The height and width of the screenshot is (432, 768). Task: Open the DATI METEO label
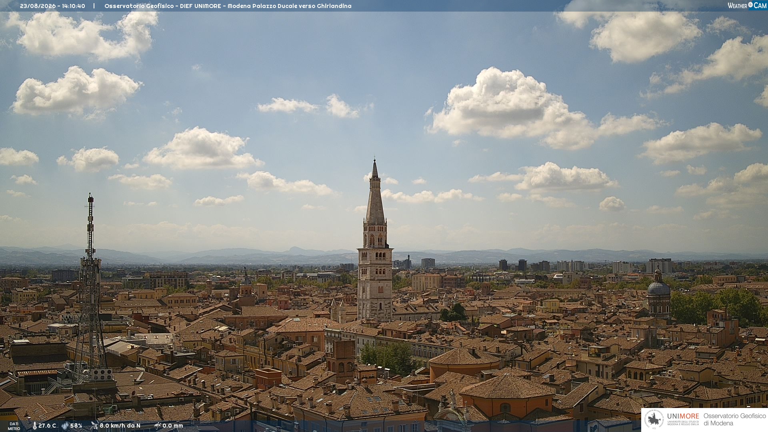click(x=14, y=426)
